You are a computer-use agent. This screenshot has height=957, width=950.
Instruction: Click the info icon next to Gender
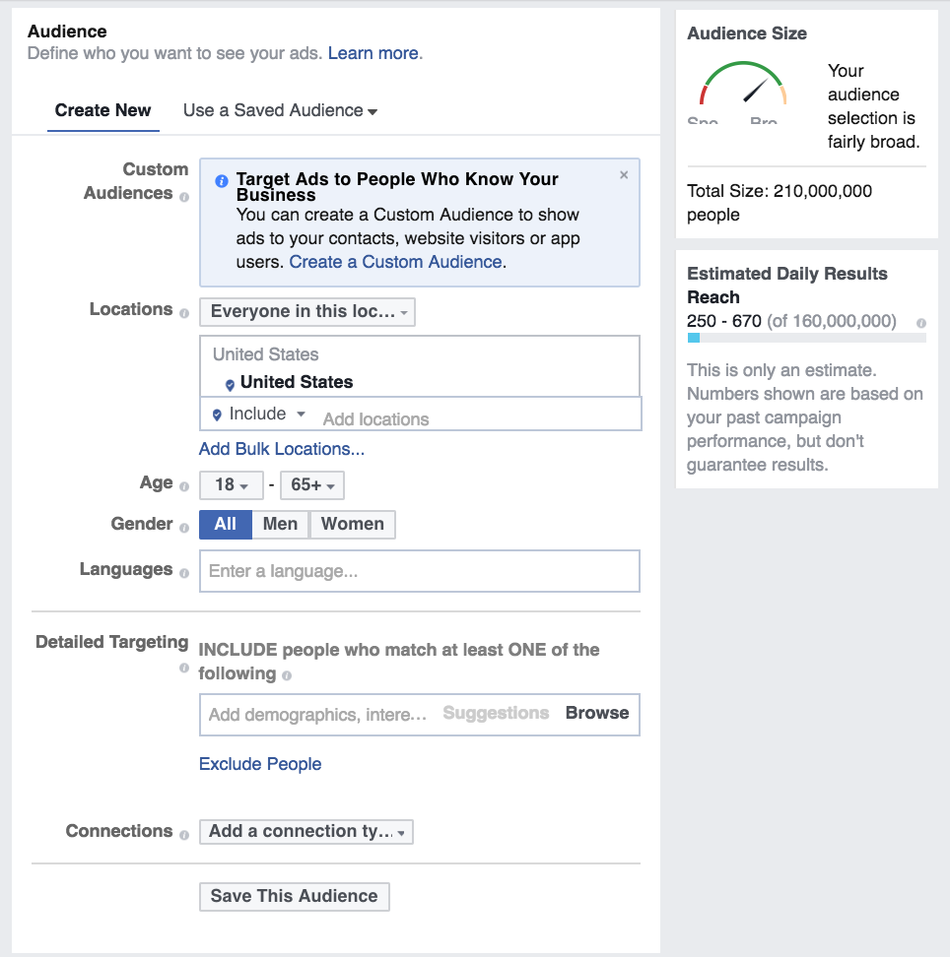(184, 528)
